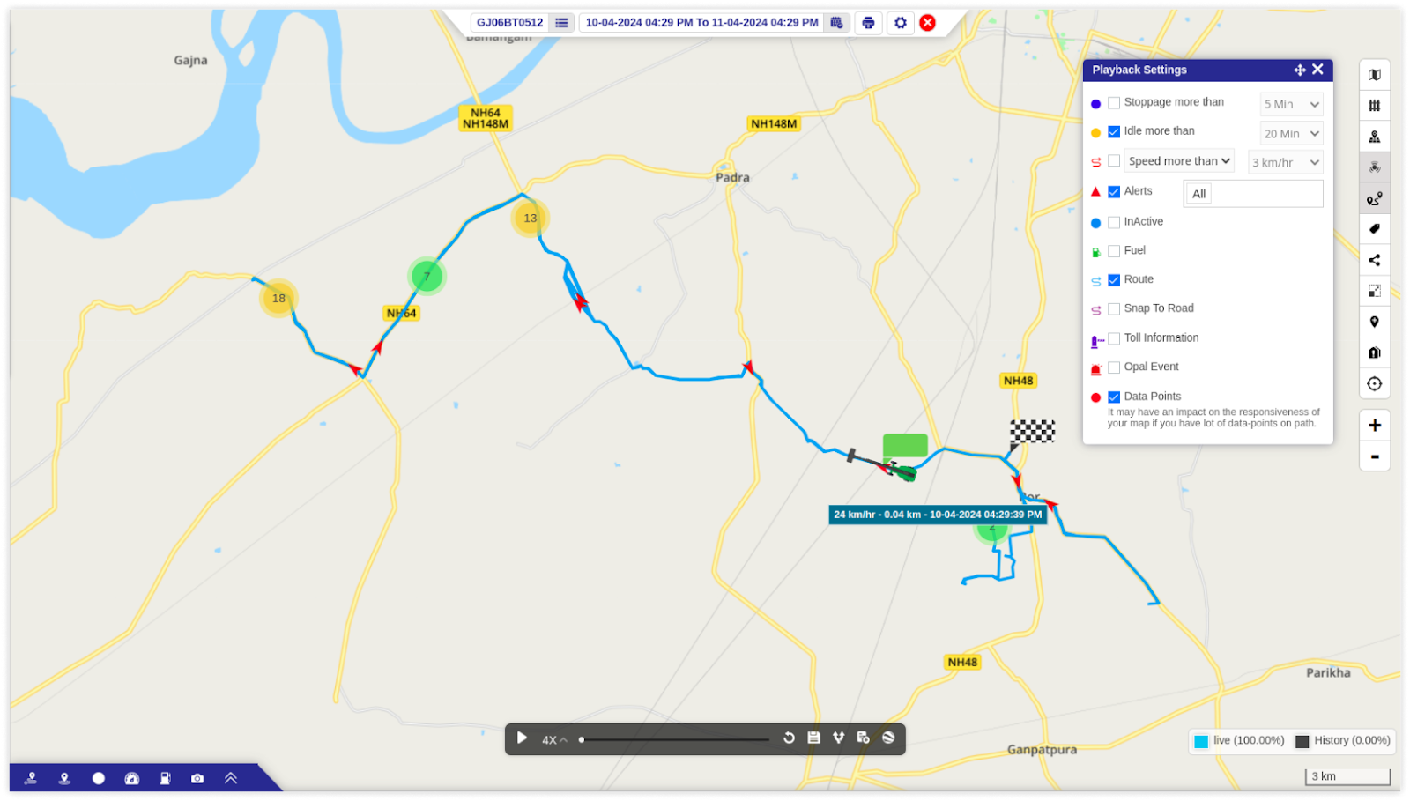Viewport: 1410px width, 801px height.
Task: Expand bottom bar with double chevron up
Action: (231, 778)
